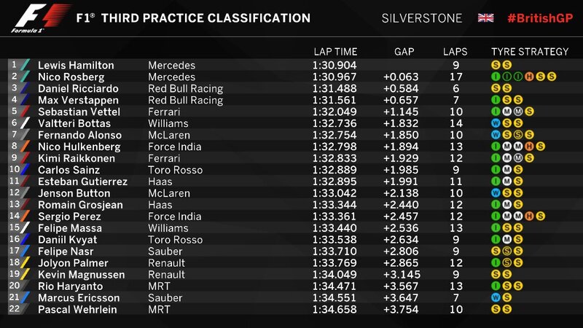Screen dimensions: 583x328
Task: Click the SILVERSTONE circuit label
Action: click(x=418, y=18)
